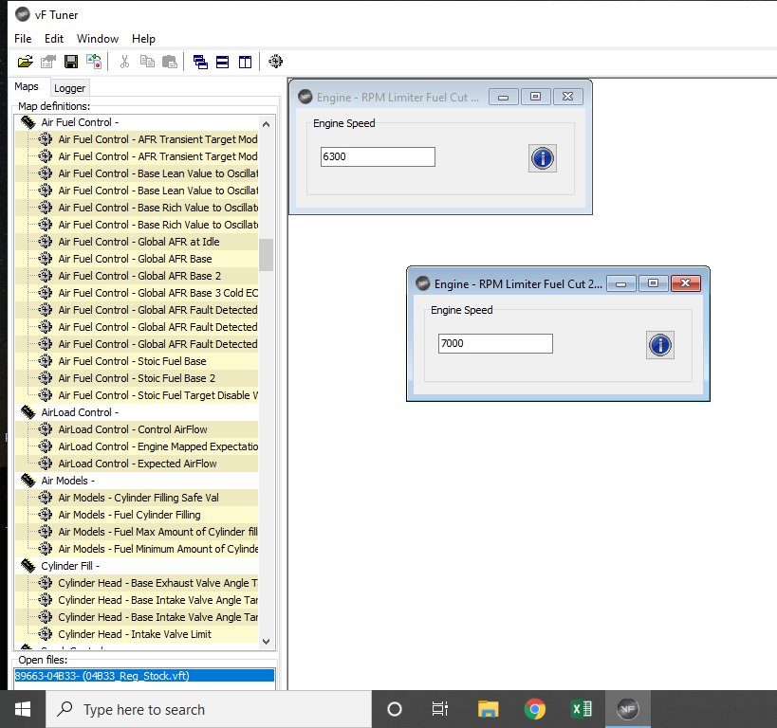This screenshot has width=777, height=728.
Task: Select Fuel Minimum Amount of Cylinder map
Action: (x=158, y=549)
